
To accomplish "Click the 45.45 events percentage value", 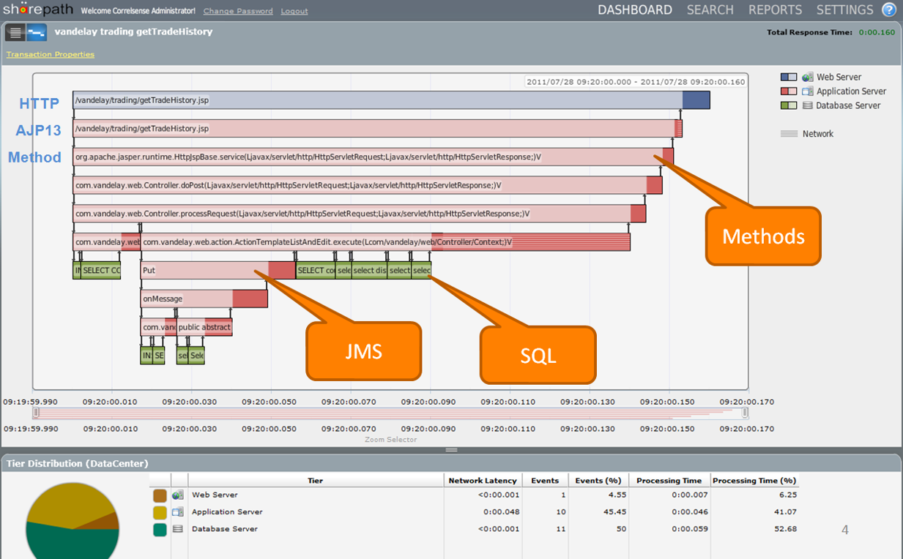I will pyautogui.click(x=615, y=512).
